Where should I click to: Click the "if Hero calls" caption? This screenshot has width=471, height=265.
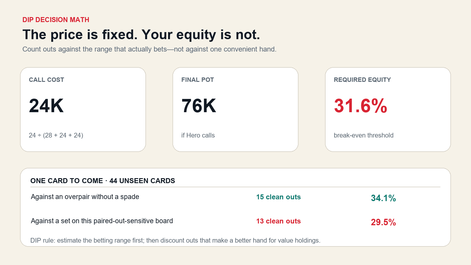click(x=198, y=135)
